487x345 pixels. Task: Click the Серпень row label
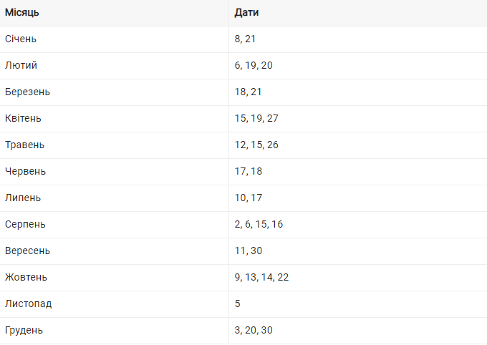(25, 224)
